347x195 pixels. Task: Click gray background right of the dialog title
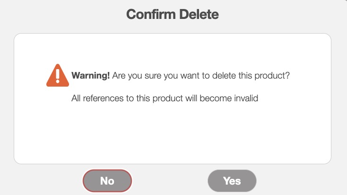point(284,15)
